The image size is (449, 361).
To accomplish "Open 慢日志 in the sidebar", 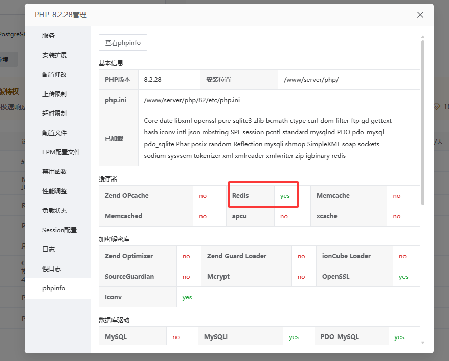I will coord(52,269).
